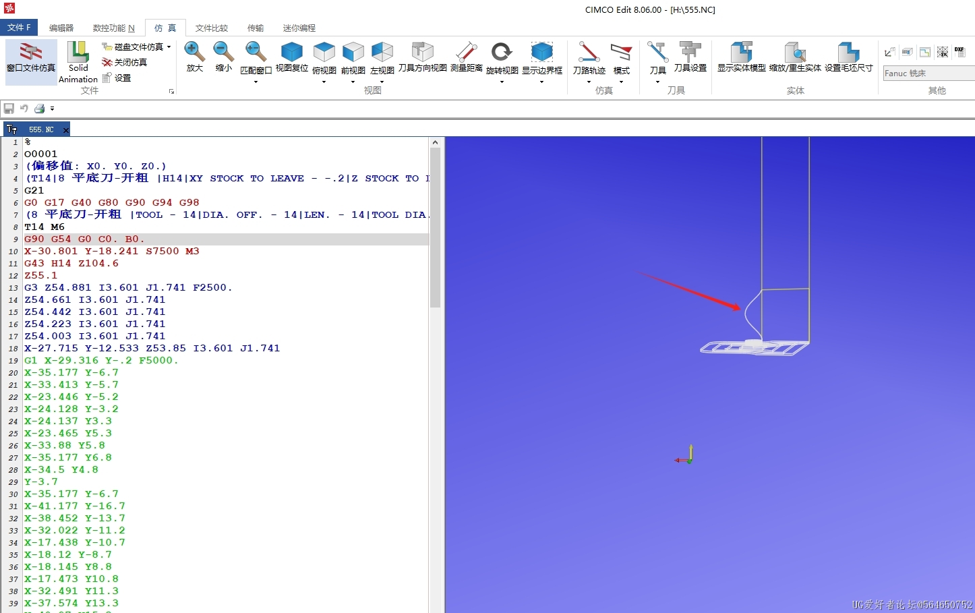Switch to the 文件比较 file compare tab
975x613 pixels.
point(212,28)
